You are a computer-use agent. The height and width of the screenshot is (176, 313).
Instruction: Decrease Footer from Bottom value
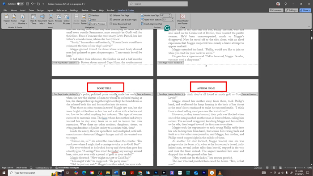173,21
